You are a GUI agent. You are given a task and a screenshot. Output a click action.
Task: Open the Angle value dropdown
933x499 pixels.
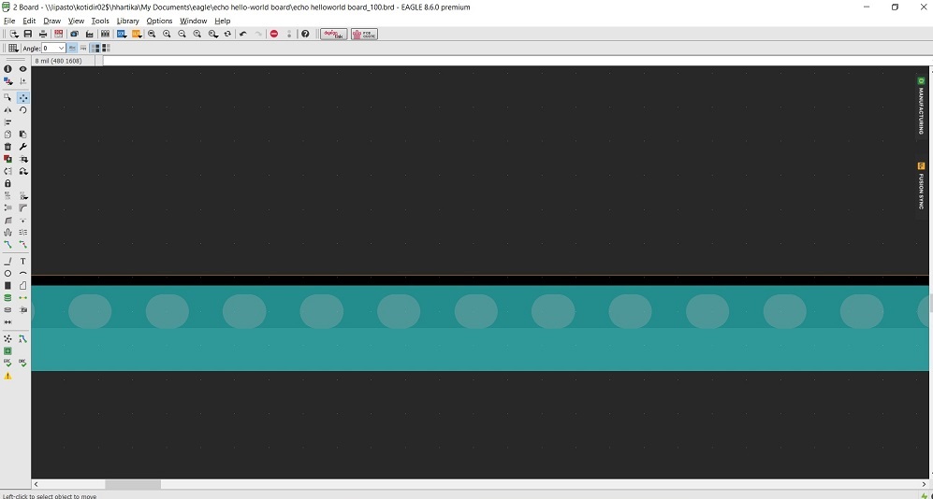61,48
